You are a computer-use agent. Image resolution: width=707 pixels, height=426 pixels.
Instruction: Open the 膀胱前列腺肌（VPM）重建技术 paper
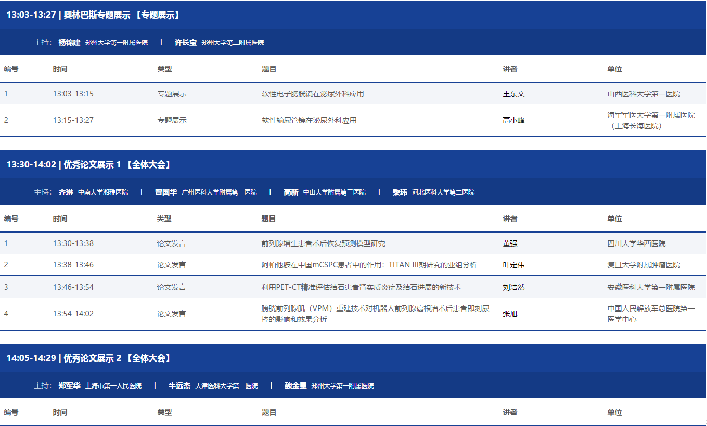click(375, 314)
